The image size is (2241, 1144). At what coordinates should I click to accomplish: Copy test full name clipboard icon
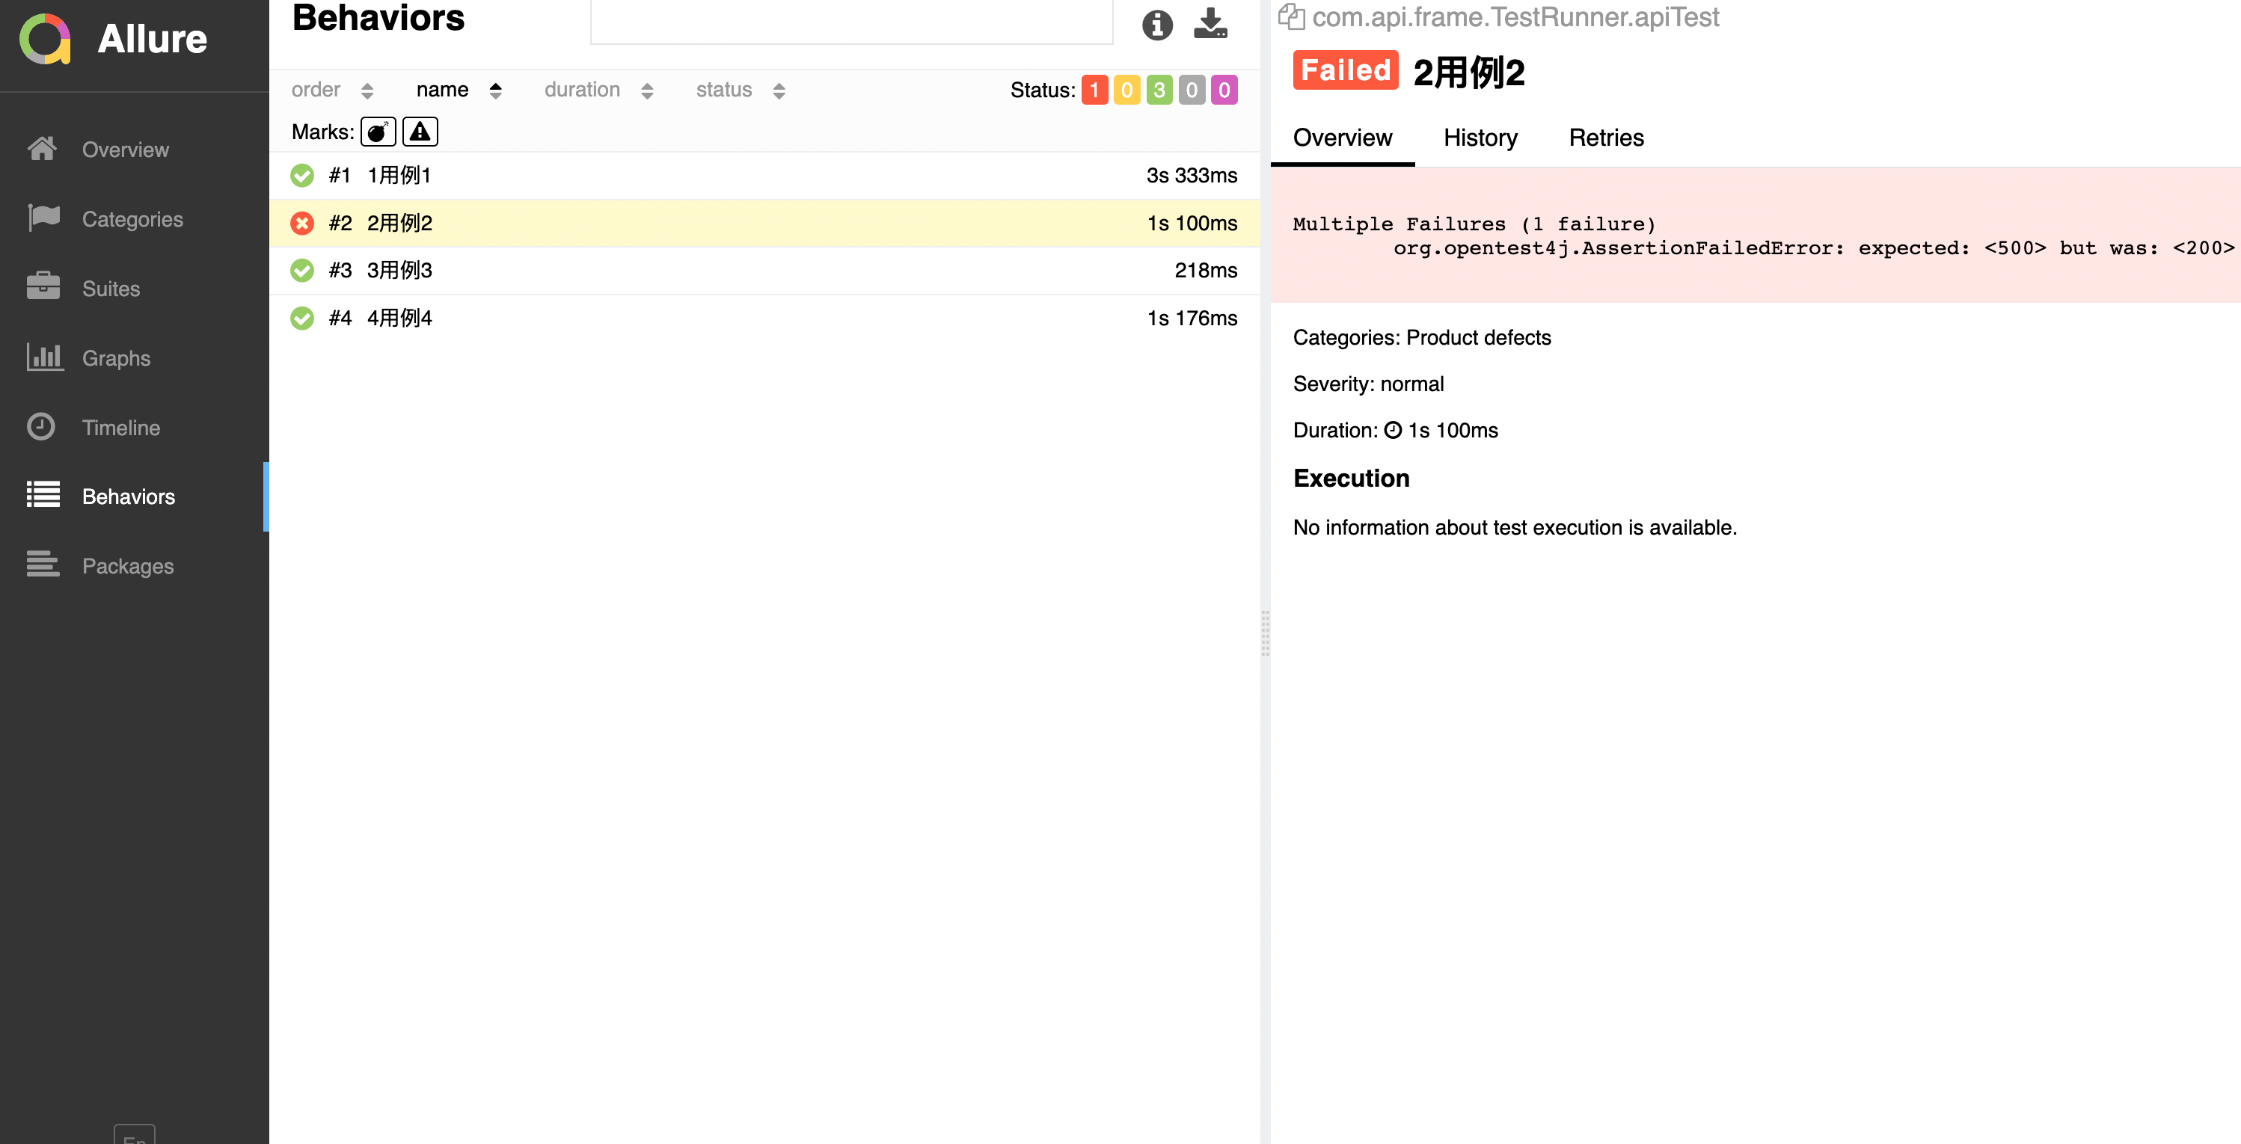click(1290, 16)
